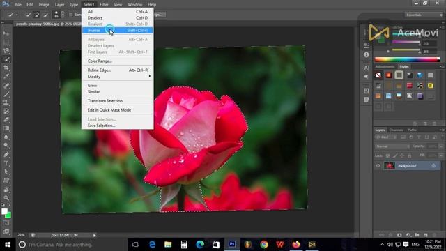Select the Lasso tool
446x251 pixels.
tap(6, 51)
